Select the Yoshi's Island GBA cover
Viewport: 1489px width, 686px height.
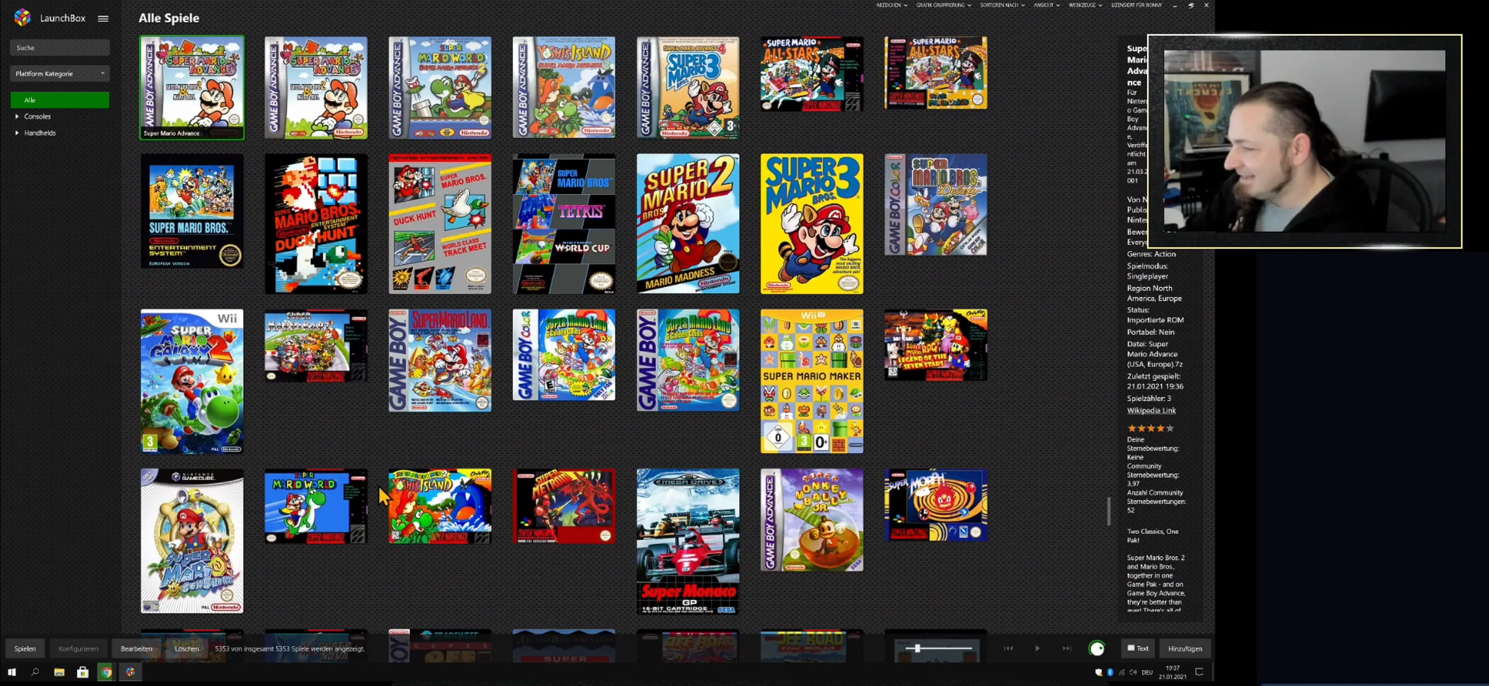coord(564,87)
